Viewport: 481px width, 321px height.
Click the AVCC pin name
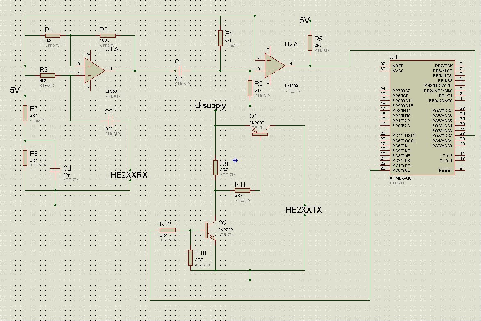[398, 71]
